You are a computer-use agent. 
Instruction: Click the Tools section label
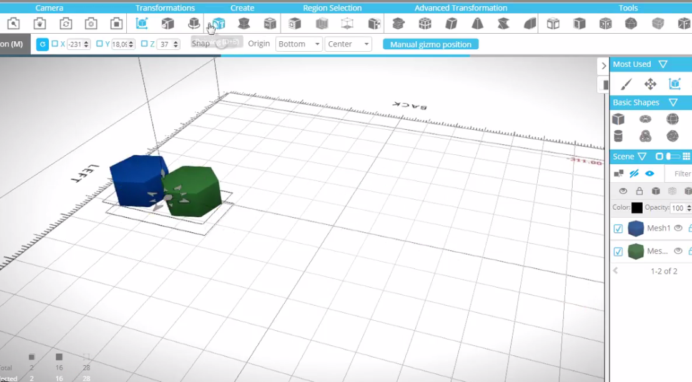click(628, 8)
